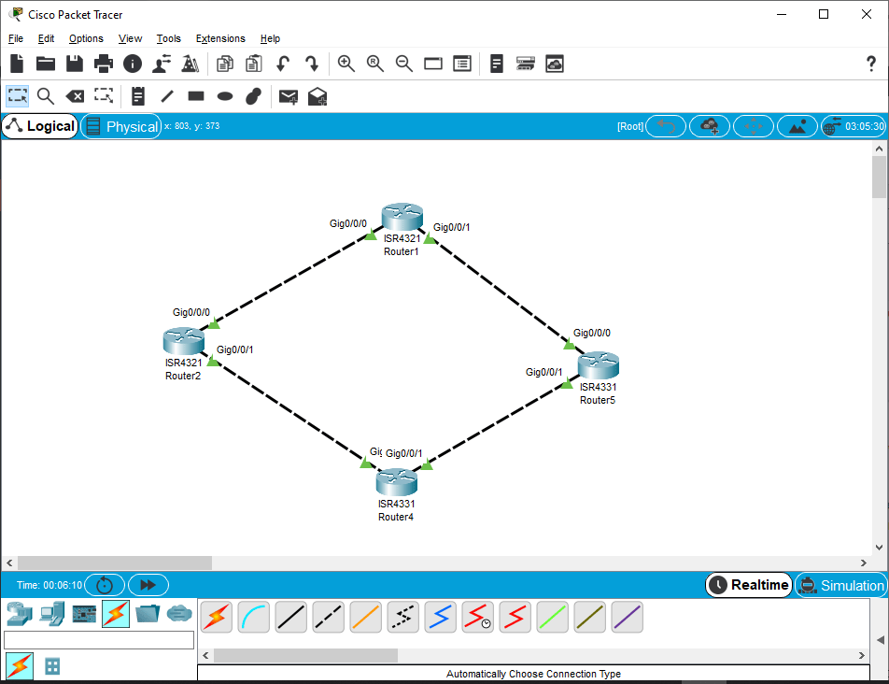The image size is (889, 684).
Task: Select the Console cable connection
Action: pyautogui.click(x=253, y=617)
